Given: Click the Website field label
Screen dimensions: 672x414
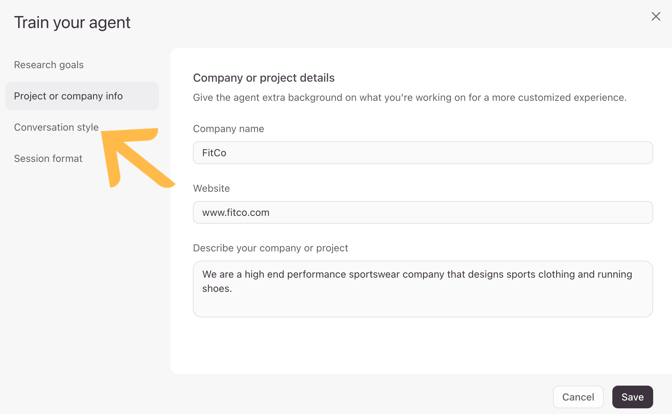Looking at the screenshot, I should (x=211, y=188).
